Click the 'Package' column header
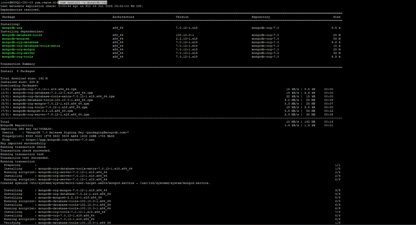Viewport: 416px width, 225px height. click(x=9, y=17)
